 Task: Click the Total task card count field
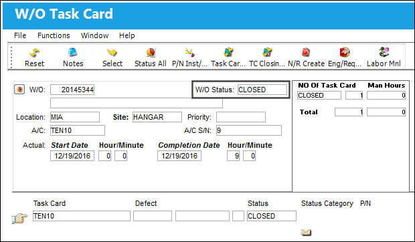pyautogui.click(x=349, y=112)
